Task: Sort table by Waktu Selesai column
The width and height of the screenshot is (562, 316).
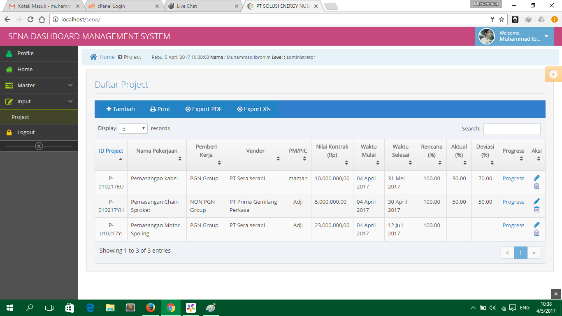Action: click(x=401, y=155)
